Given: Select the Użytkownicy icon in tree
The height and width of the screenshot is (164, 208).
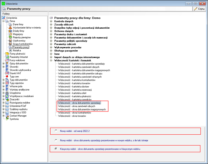Looking at the screenshot, I should pyautogui.click(x=11, y=41).
